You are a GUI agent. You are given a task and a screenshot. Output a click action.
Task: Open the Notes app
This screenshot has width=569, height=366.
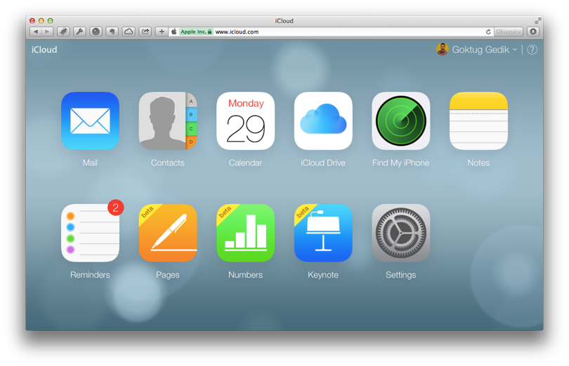pos(478,121)
